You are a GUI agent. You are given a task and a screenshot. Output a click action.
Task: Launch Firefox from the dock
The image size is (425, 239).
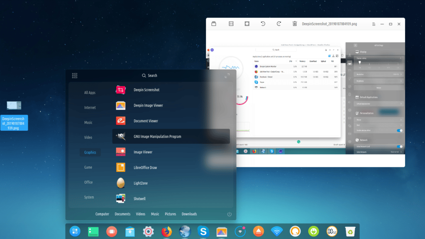166,231
